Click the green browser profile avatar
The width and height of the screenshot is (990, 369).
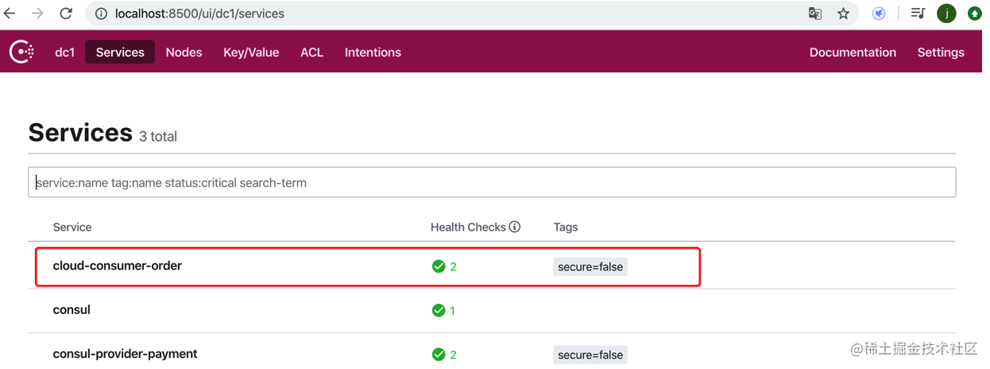(946, 14)
